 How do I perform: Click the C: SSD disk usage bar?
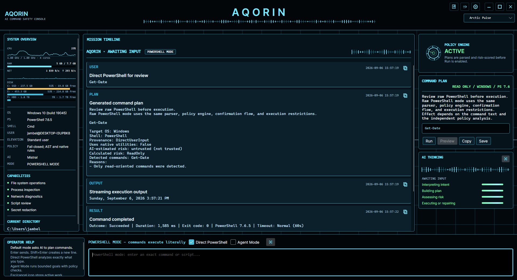click(x=41, y=89)
